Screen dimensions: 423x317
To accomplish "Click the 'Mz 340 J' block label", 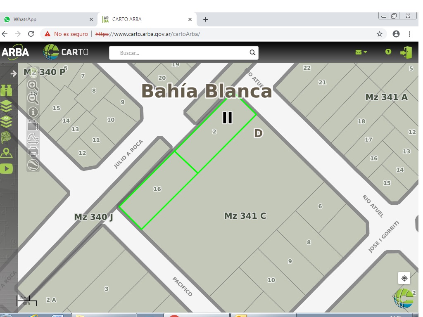I will (94, 217).
